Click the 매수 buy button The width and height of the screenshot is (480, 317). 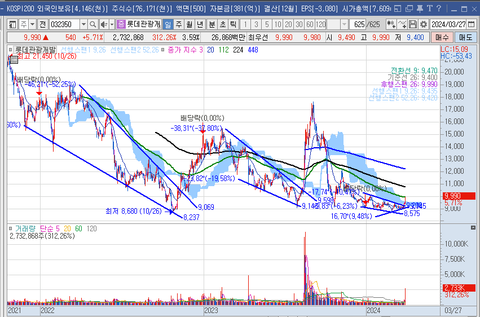(442, 37)
